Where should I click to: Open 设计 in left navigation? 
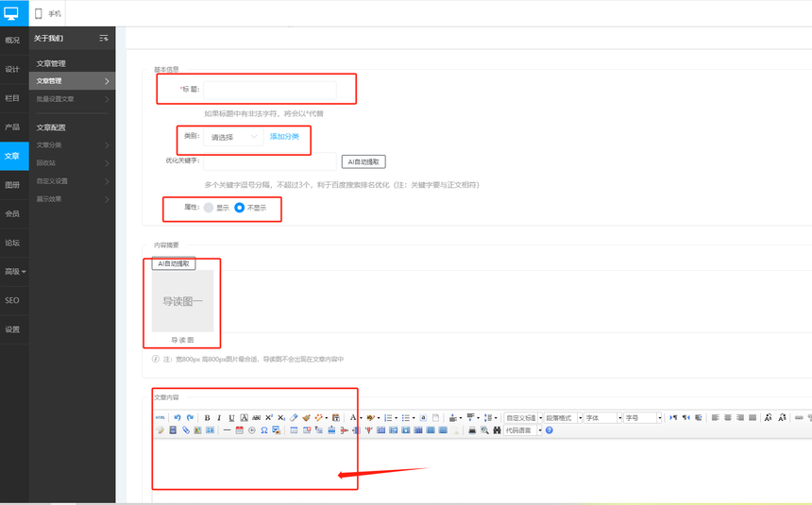coord(12,69)
